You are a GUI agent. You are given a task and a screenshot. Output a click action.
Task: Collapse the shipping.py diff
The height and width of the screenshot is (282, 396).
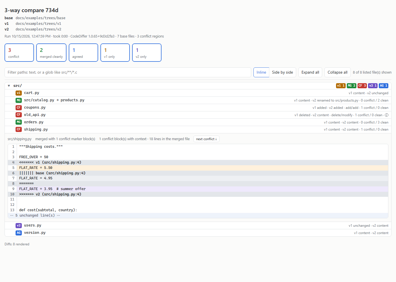pyautogui.click(x=198, y=129)
